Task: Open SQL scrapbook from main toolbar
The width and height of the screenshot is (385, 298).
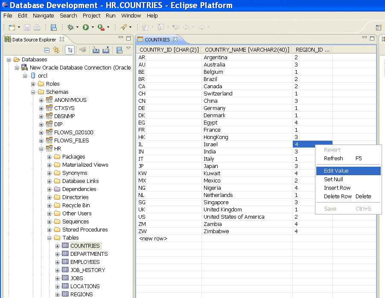Action: click(x=53, y=27)
